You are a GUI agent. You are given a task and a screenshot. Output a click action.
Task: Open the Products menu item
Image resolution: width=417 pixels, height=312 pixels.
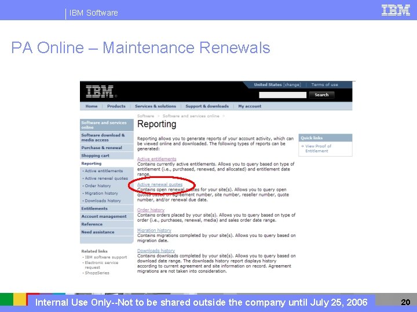tap(116, 106)
